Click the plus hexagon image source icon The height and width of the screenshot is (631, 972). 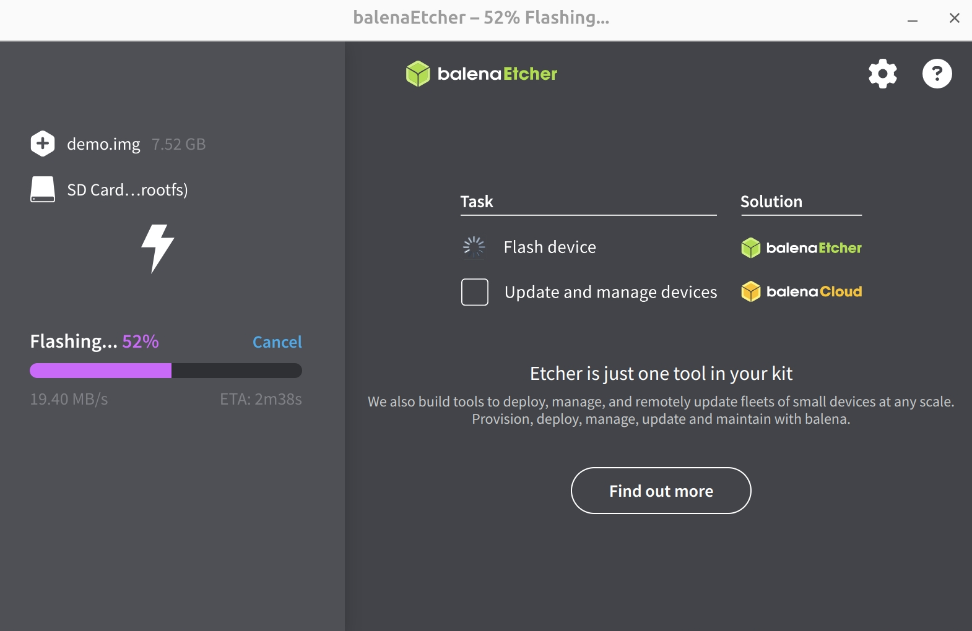pos(43,144)
